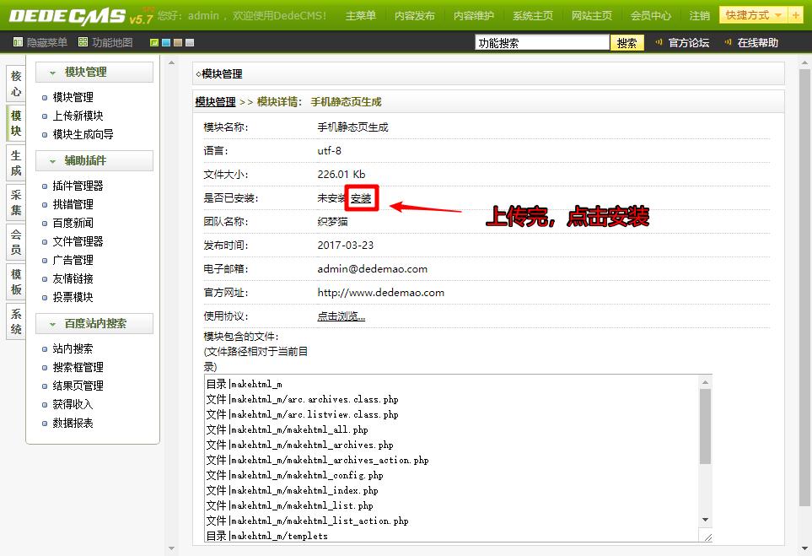
Task: Click the 隐藏菜单 (hide menu) icon
Action: [x=19, y=43]
